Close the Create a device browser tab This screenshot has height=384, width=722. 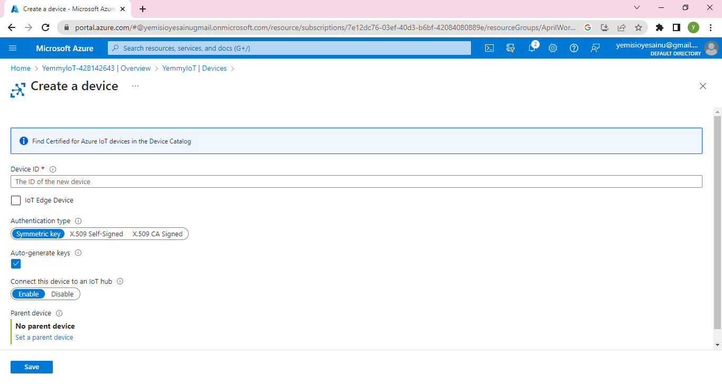123,9
